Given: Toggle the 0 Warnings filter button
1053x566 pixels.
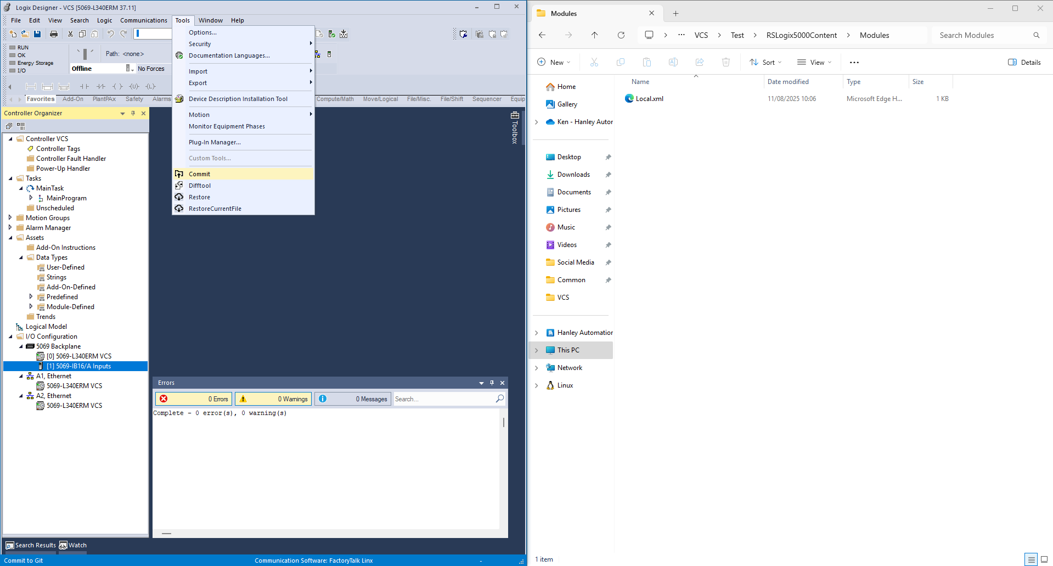Looking at the screenshot, I should point(273,399).
